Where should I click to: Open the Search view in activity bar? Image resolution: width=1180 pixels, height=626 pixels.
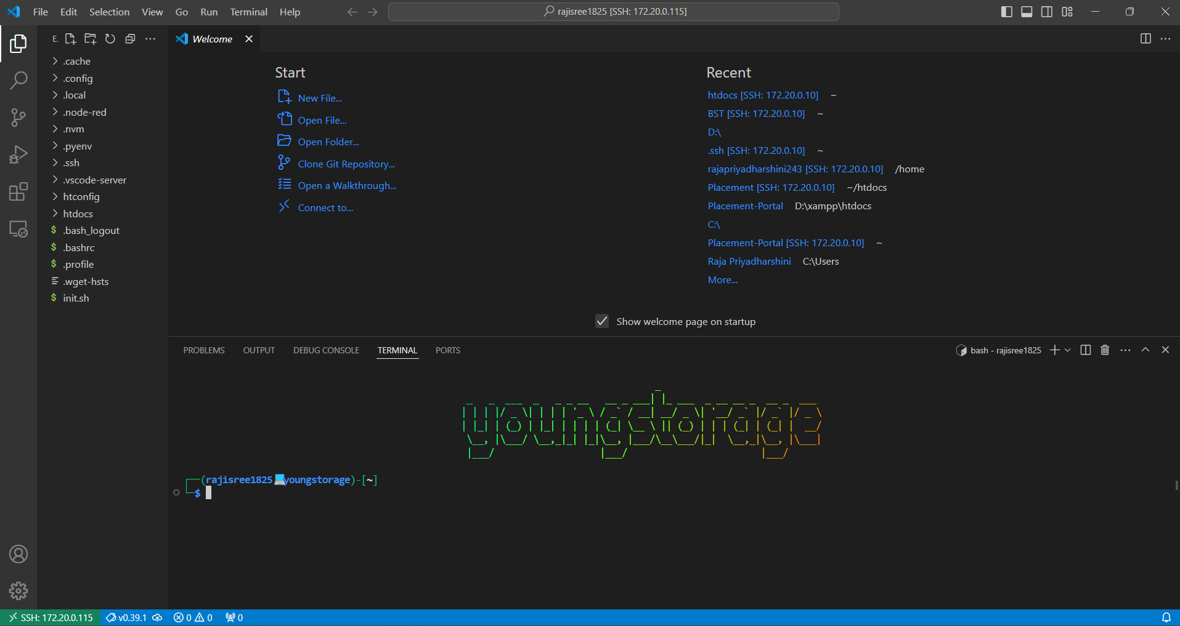point(18,80)
